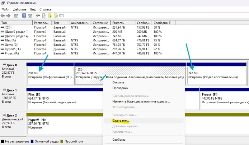Click the yellow folder green arrow icon
Image resolution: width=249 pixels, height=145 pixels.
pos(50,16)
